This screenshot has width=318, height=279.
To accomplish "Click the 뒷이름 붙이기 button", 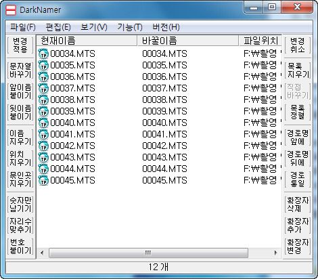I will (x=20, y=112).
